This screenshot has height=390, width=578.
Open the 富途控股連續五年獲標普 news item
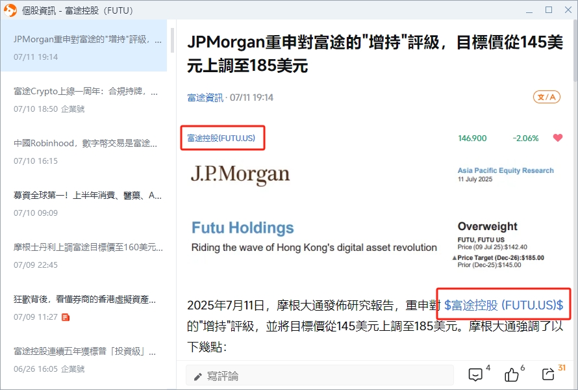(84, 359)
